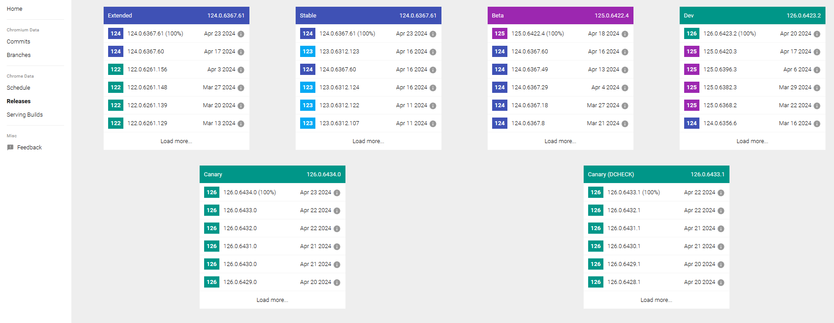Click Stable header version 124.0.6367.61

pos(418,16)
